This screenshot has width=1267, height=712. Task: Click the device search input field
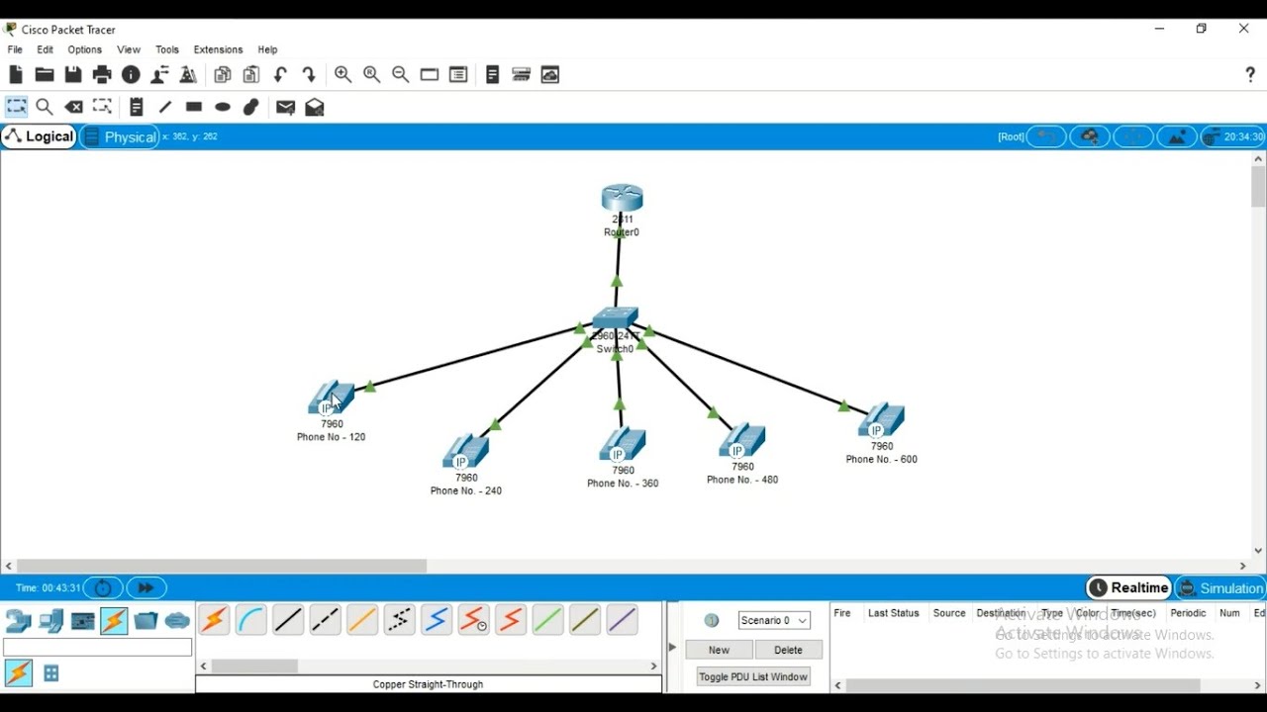pyautogui.click(x=97, y=648)
